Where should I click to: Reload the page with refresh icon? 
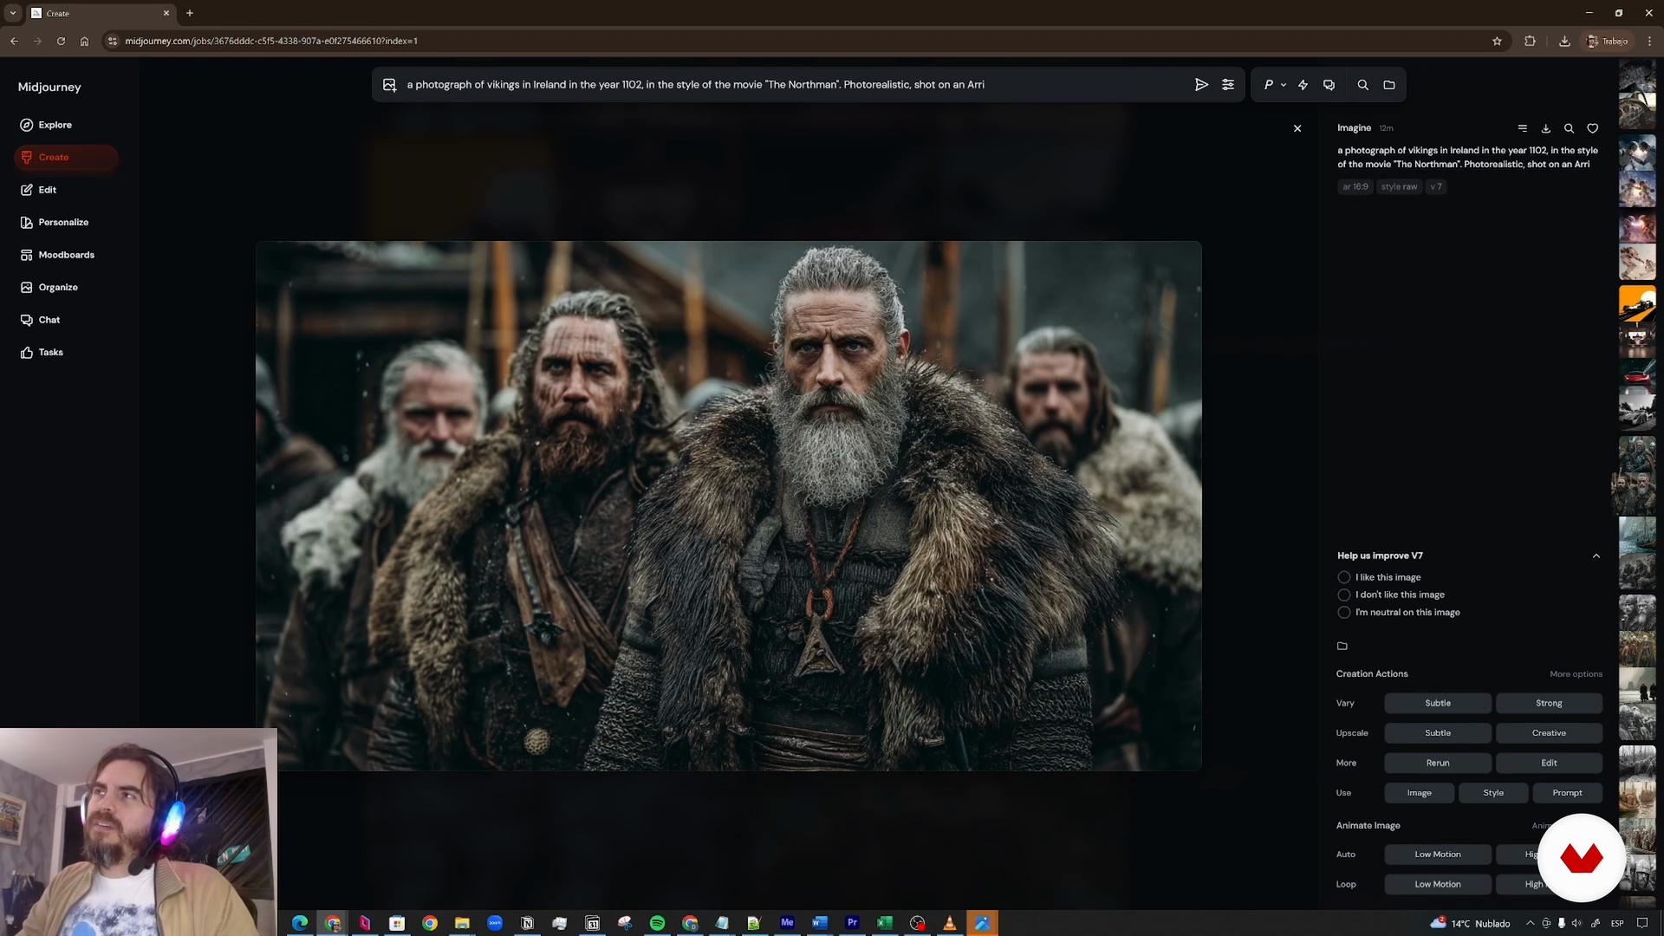coord(61,41)
